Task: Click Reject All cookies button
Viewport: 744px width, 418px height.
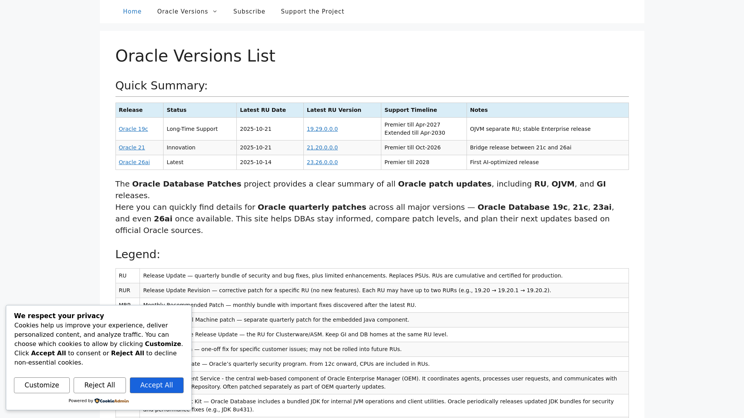Action: tap(100, 385)
